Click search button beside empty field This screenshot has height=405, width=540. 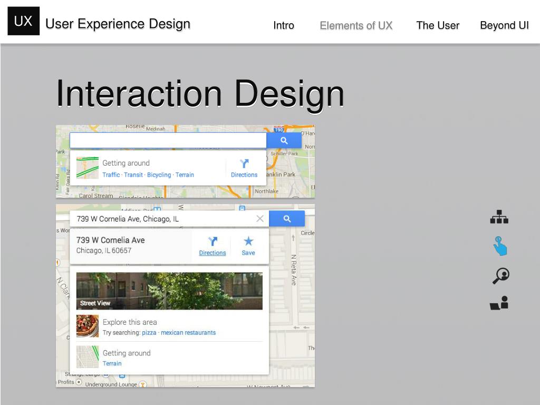point(284,140)
